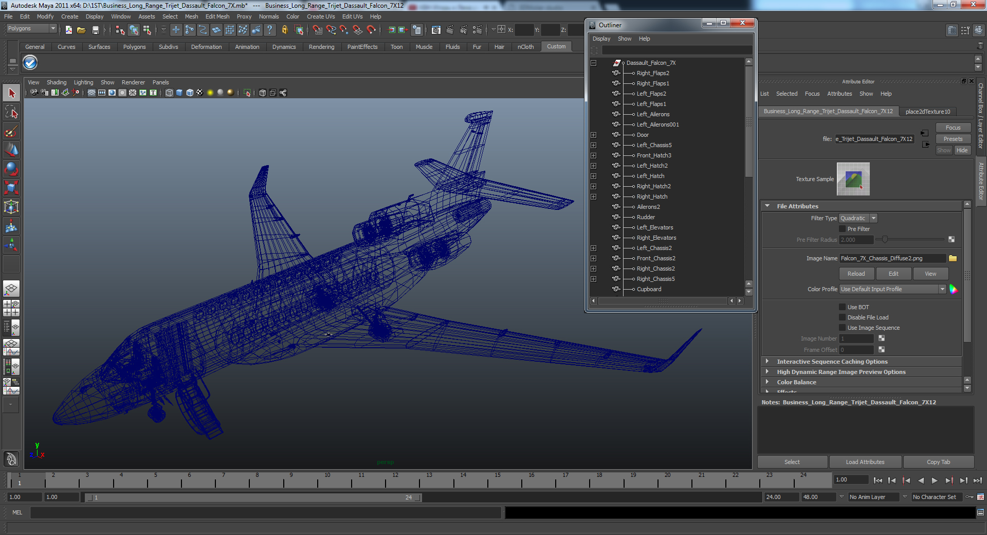Go to start of playback range
The width and height of the screenshot is (987, 535).
(878, 480)
